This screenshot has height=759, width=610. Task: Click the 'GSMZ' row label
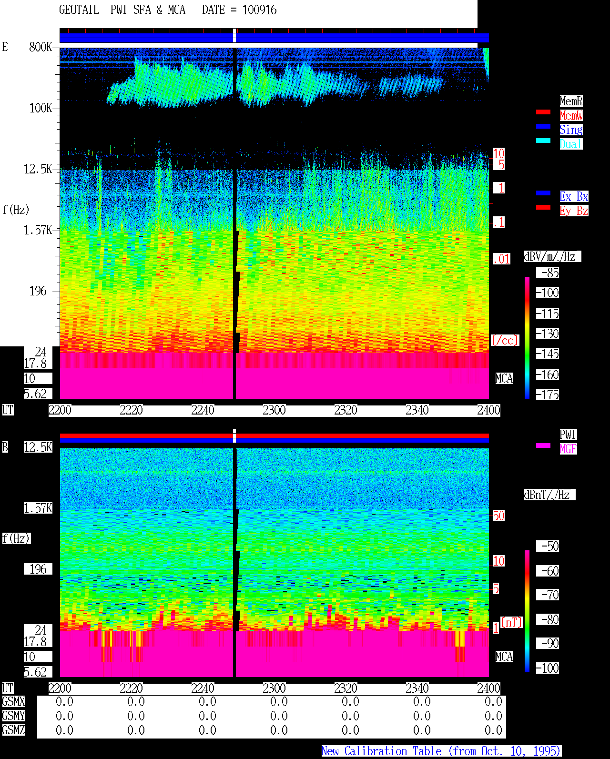pos(13,730)
